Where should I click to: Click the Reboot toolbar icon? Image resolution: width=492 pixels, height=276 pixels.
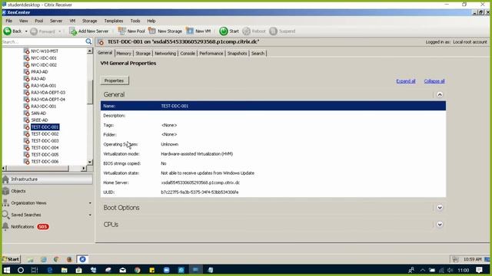(x=246, y=31)
